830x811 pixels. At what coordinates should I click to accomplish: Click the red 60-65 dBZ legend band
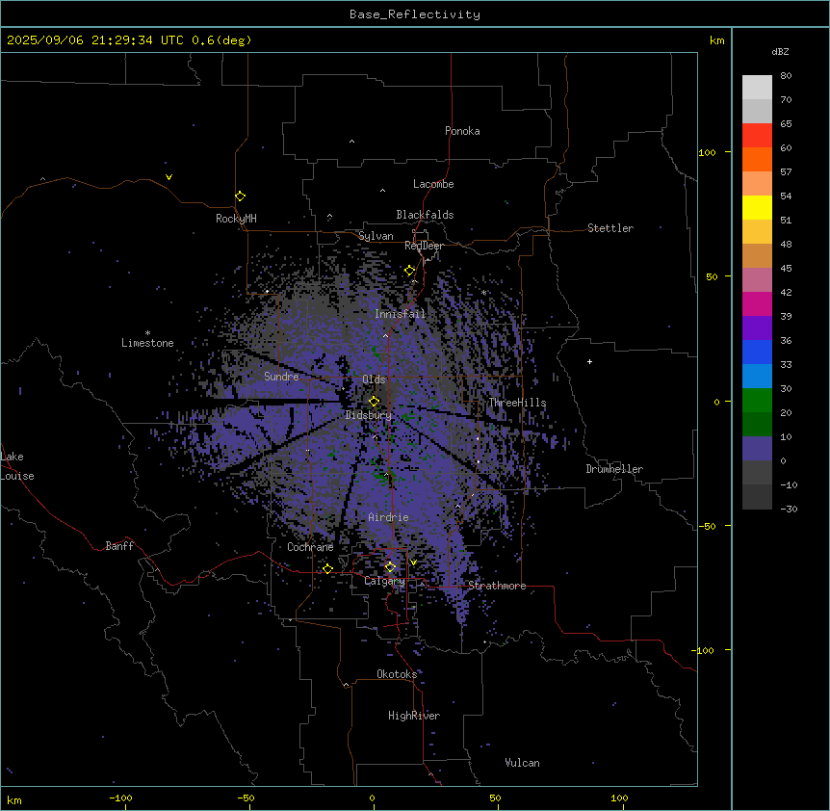pos(757,136)
